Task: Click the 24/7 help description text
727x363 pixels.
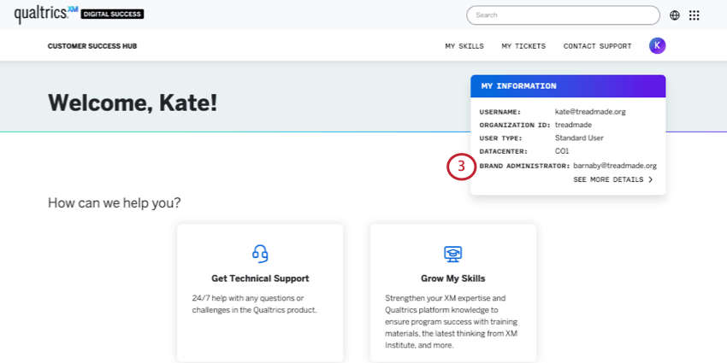Action: click(255, 304)
